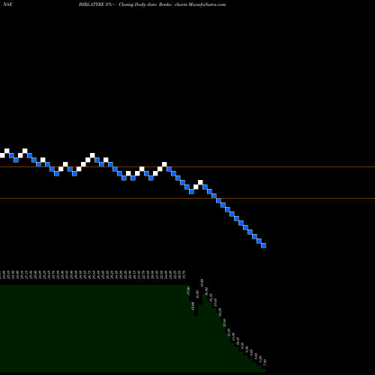The height and width of the screenshot is (375, 375).
Task: Click the 15.45 price label
Action: coord(215,302)
